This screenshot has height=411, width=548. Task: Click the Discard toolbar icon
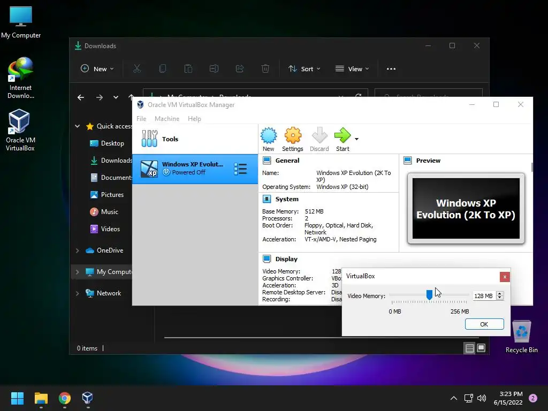[x=319, y=139]
